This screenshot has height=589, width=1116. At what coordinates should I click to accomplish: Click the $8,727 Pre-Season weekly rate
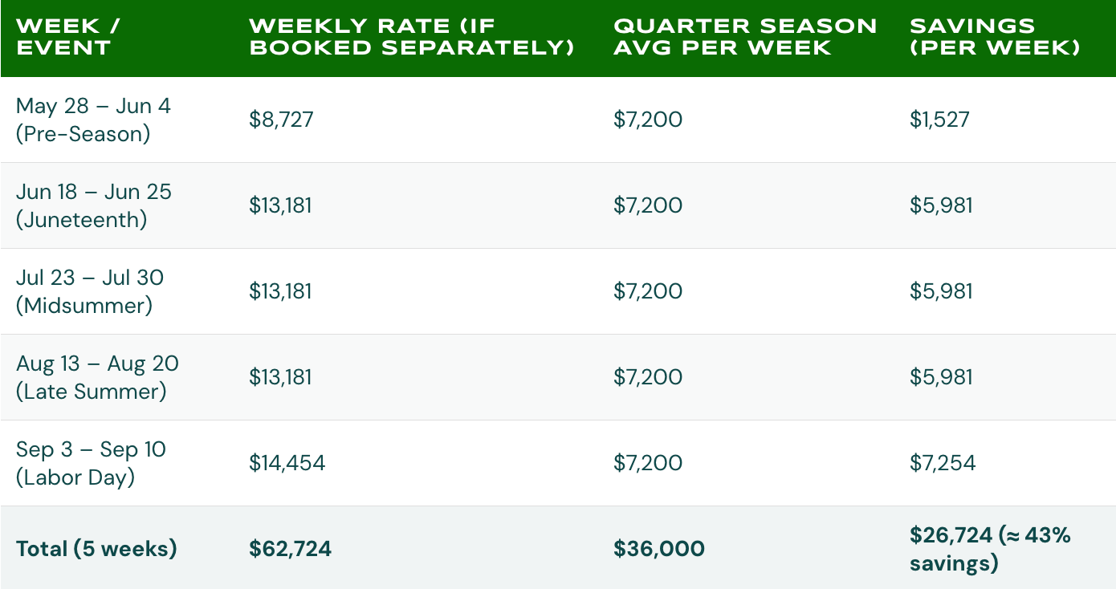coord(281,120)
